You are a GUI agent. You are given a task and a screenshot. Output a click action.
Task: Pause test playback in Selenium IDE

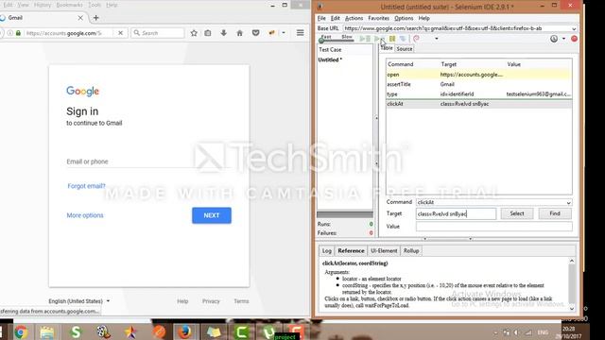392,39
